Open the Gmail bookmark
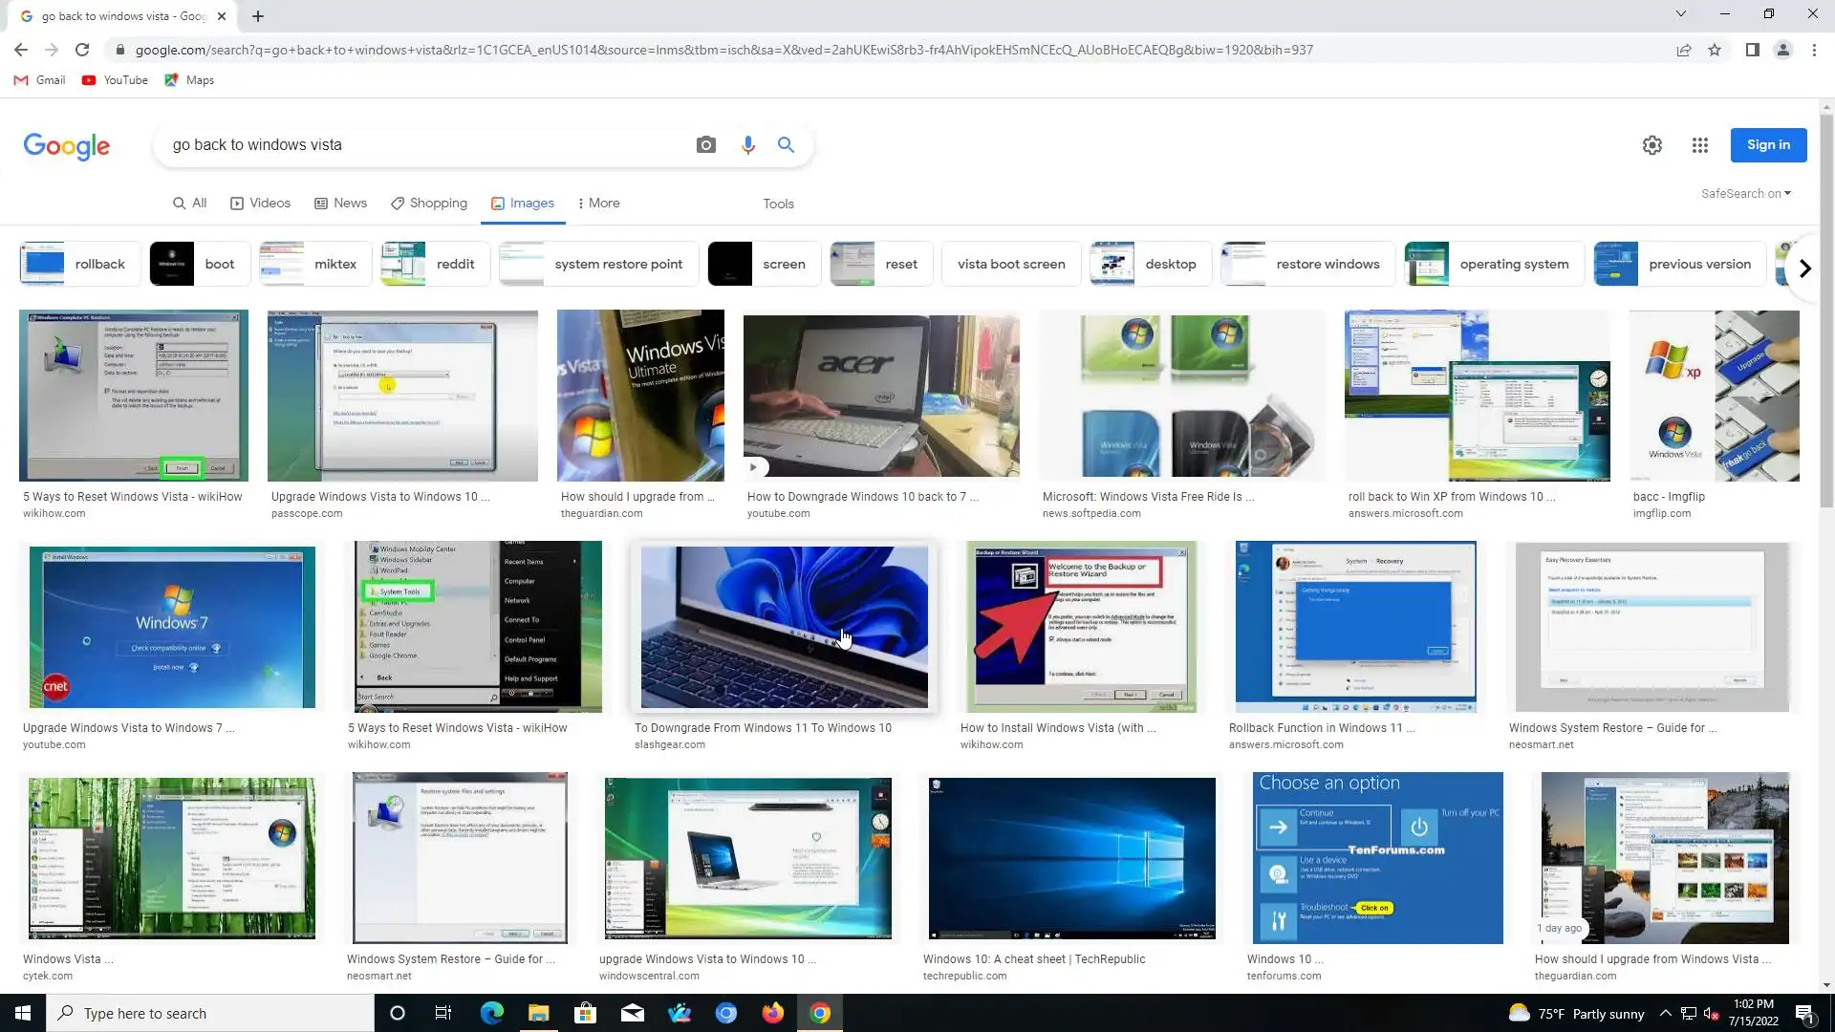Viewport: 1835px width, 1032px height. 40,80
